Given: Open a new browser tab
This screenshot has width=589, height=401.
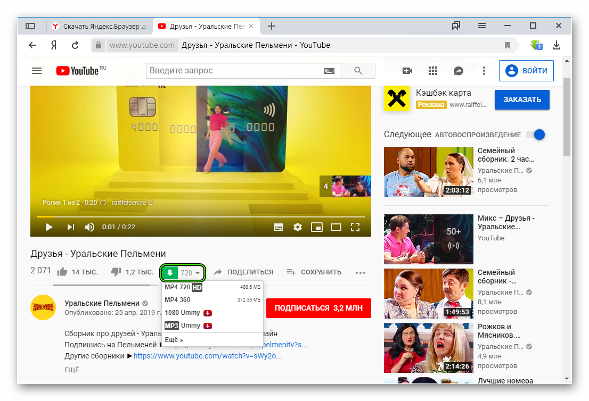Looking at the screenshot, I should [x=272, y=26].
